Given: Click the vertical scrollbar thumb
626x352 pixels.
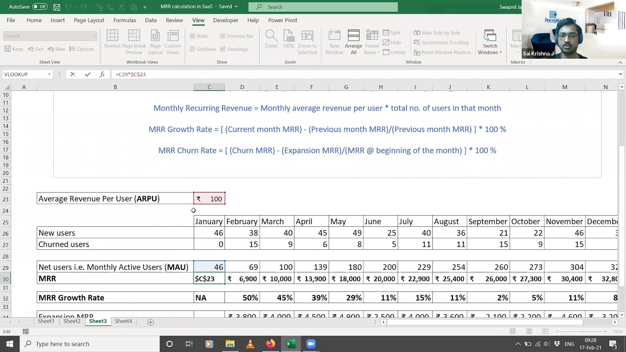Looking at the screenshot, I should pyautogui.click(x=622, y=216).
